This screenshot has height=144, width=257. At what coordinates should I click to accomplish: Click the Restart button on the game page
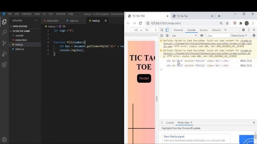pyautogui.click(x=144, y=78)
